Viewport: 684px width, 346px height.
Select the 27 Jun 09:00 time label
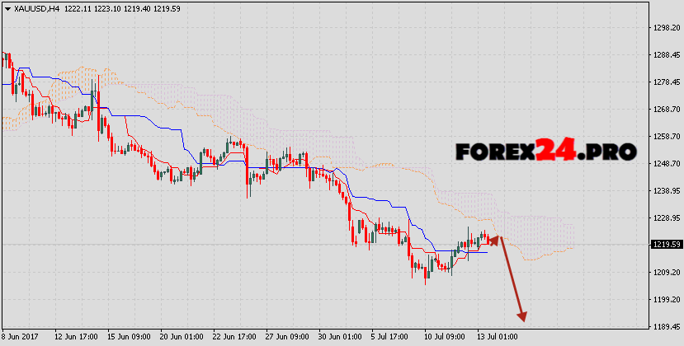(288, 337)
